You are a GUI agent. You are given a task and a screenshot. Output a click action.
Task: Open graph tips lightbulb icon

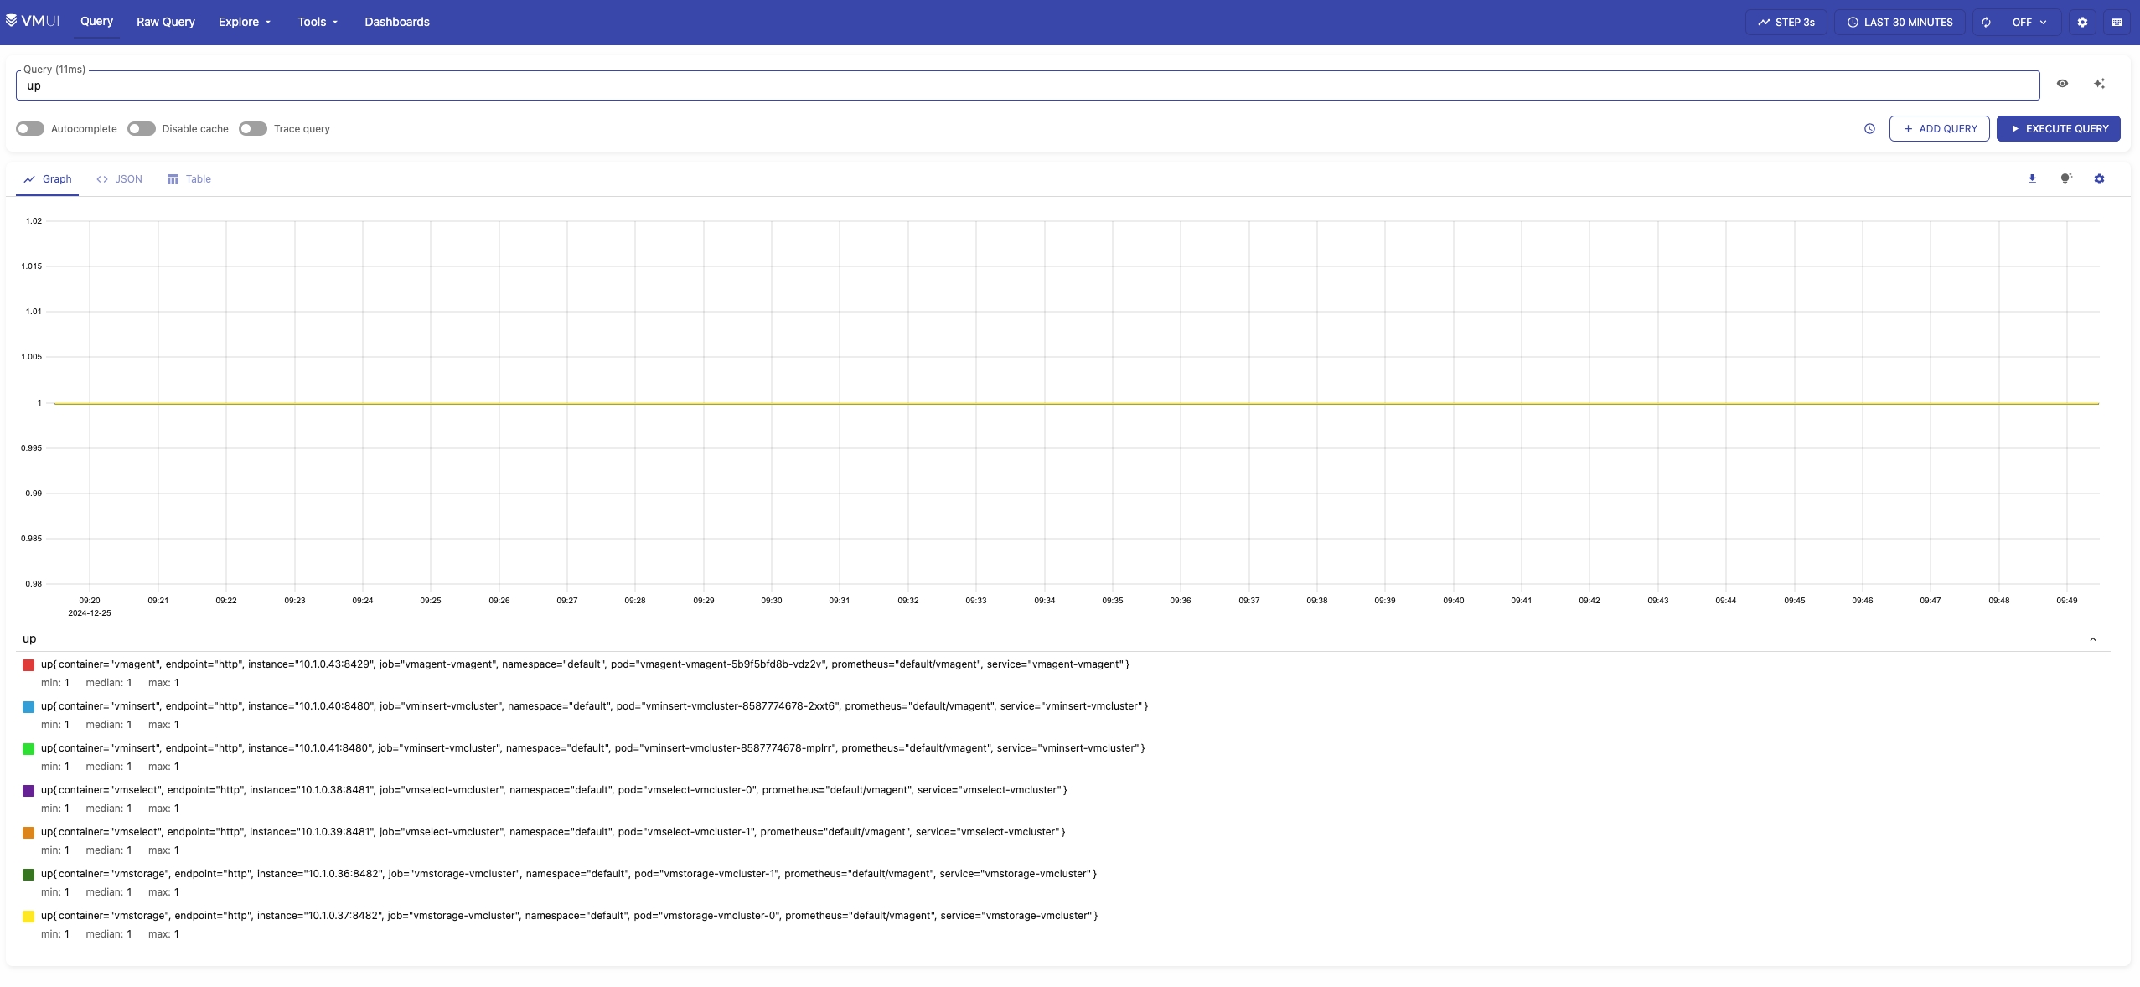tap(2065, 179)
